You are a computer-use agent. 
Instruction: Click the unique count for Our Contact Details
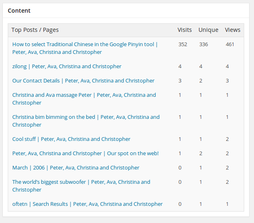[x=201, y=81]
